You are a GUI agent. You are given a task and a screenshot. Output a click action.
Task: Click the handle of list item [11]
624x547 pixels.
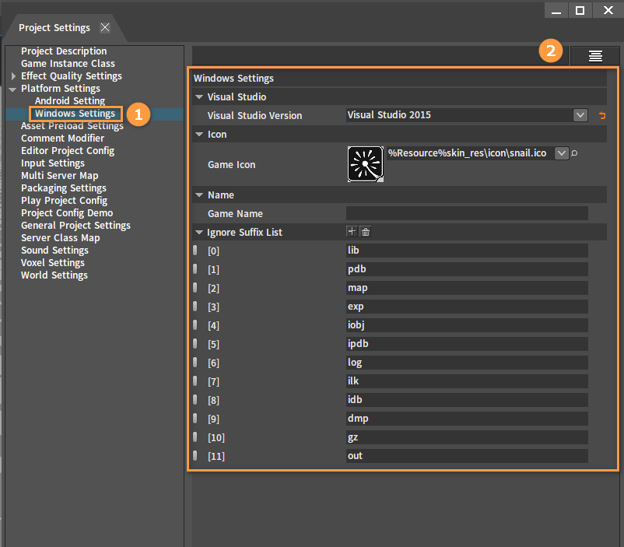tap(195, 456)
